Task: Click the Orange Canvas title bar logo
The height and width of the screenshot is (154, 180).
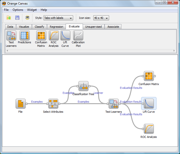Action: pyautogui.click(x=4, y=4)
